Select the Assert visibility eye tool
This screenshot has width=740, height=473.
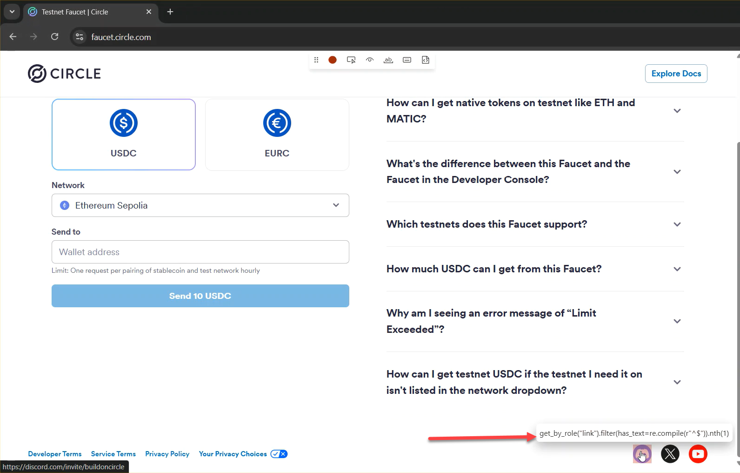pyautogui.click(x=370, y=60)
